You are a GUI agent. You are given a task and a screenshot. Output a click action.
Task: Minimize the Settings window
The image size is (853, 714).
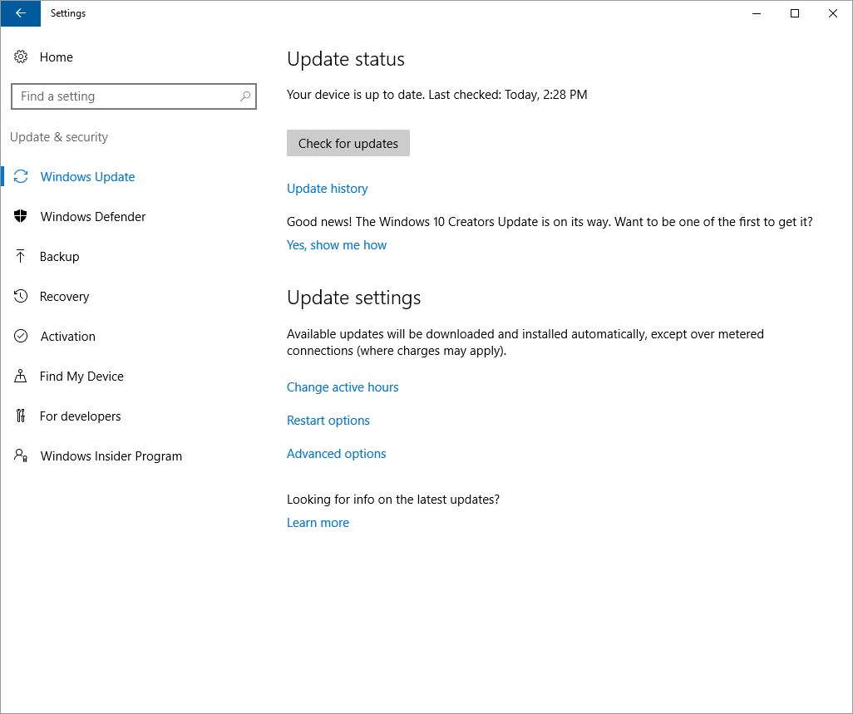pos(757,13)
